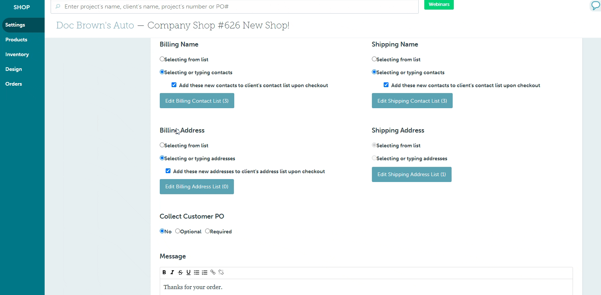
Task: Insert a numbered list in Message
Action: (x=205, y=272)
